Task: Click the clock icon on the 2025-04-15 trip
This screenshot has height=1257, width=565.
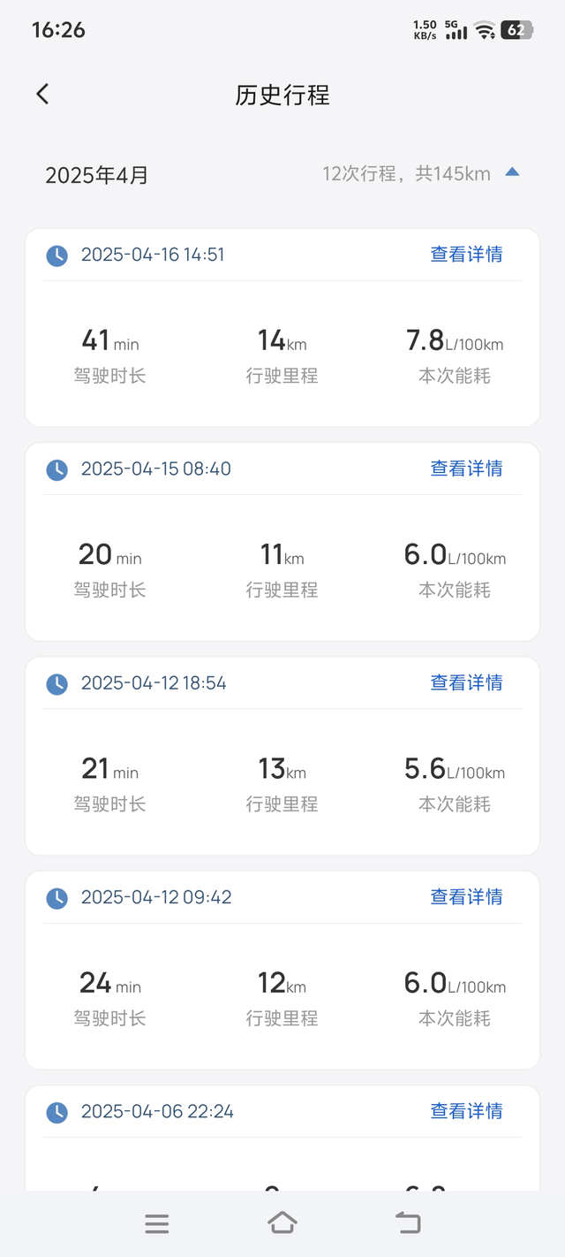Action: 56,469
